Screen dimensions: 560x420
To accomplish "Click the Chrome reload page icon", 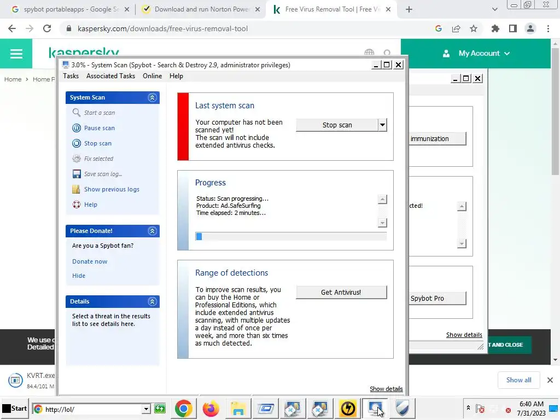I will (47, 28).
